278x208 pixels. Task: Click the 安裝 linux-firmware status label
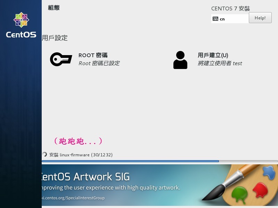[81, 155]
